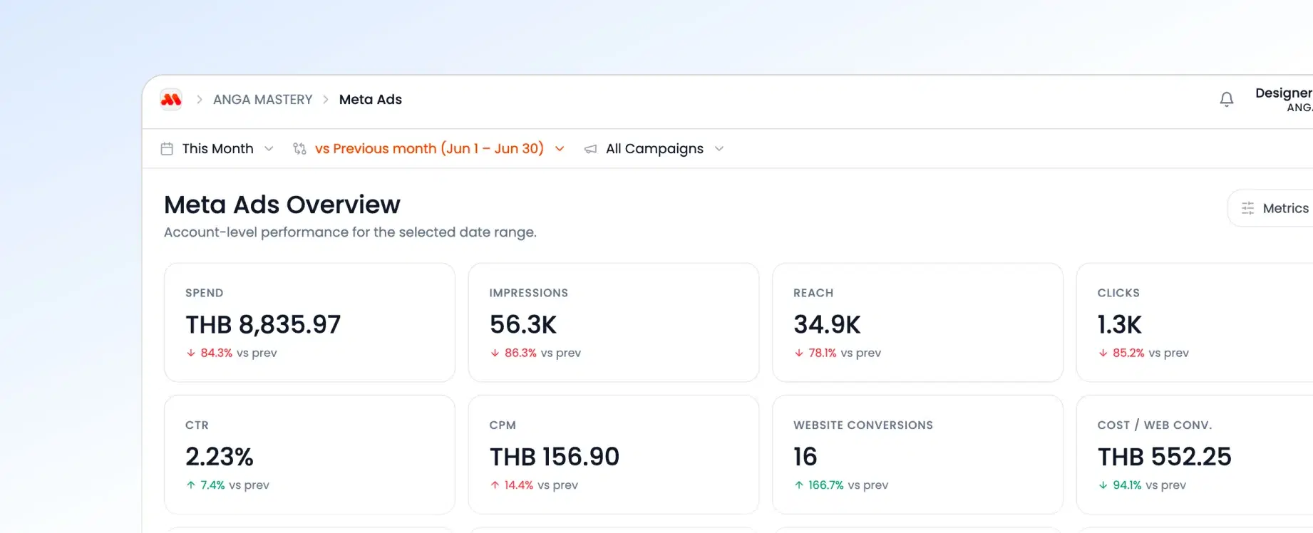
Task: Open the This Month date range dropdown
Action: 217,149
